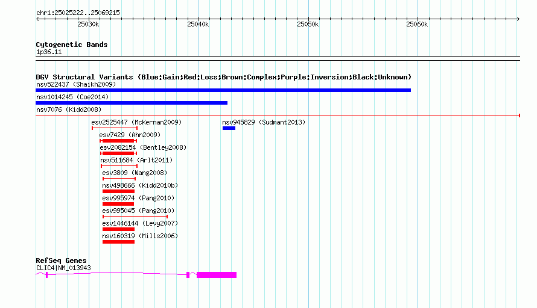Select the esv995045 thin red line
The height and width of the screenshot is (308, 537).
[x=135, y=217]
